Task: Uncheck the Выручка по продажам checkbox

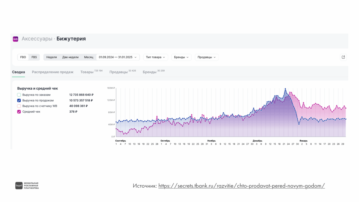Action: [19, 100]
